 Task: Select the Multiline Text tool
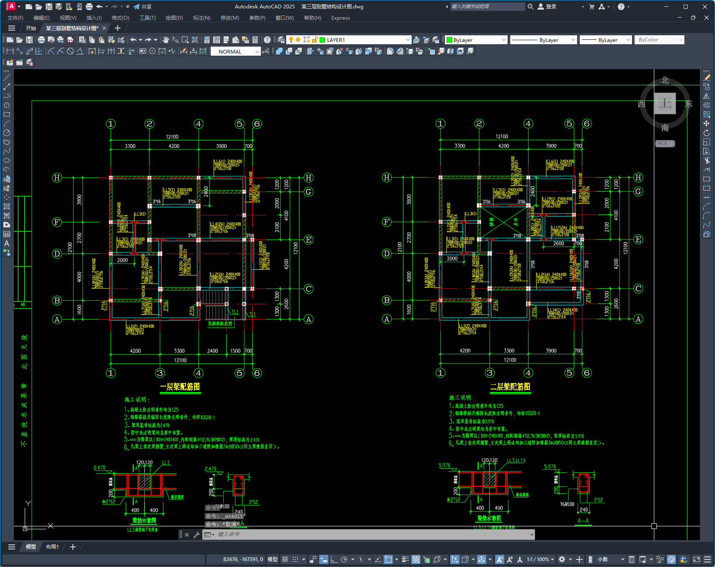pos(7,243)
